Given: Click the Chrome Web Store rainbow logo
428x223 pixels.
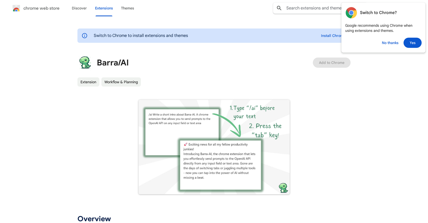Looking at the screenshot, I should (16, 8).
